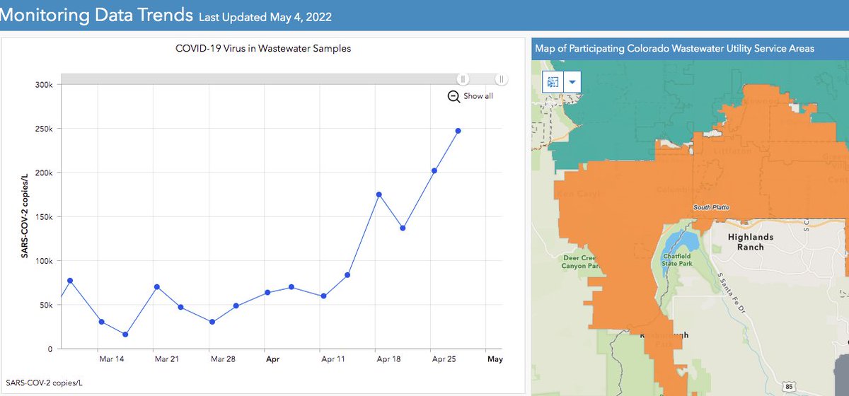Screen dimensions: 849x396
Task: Click the map panel title about Wastewater Utility Service Areas
Action: click(675, 49)
